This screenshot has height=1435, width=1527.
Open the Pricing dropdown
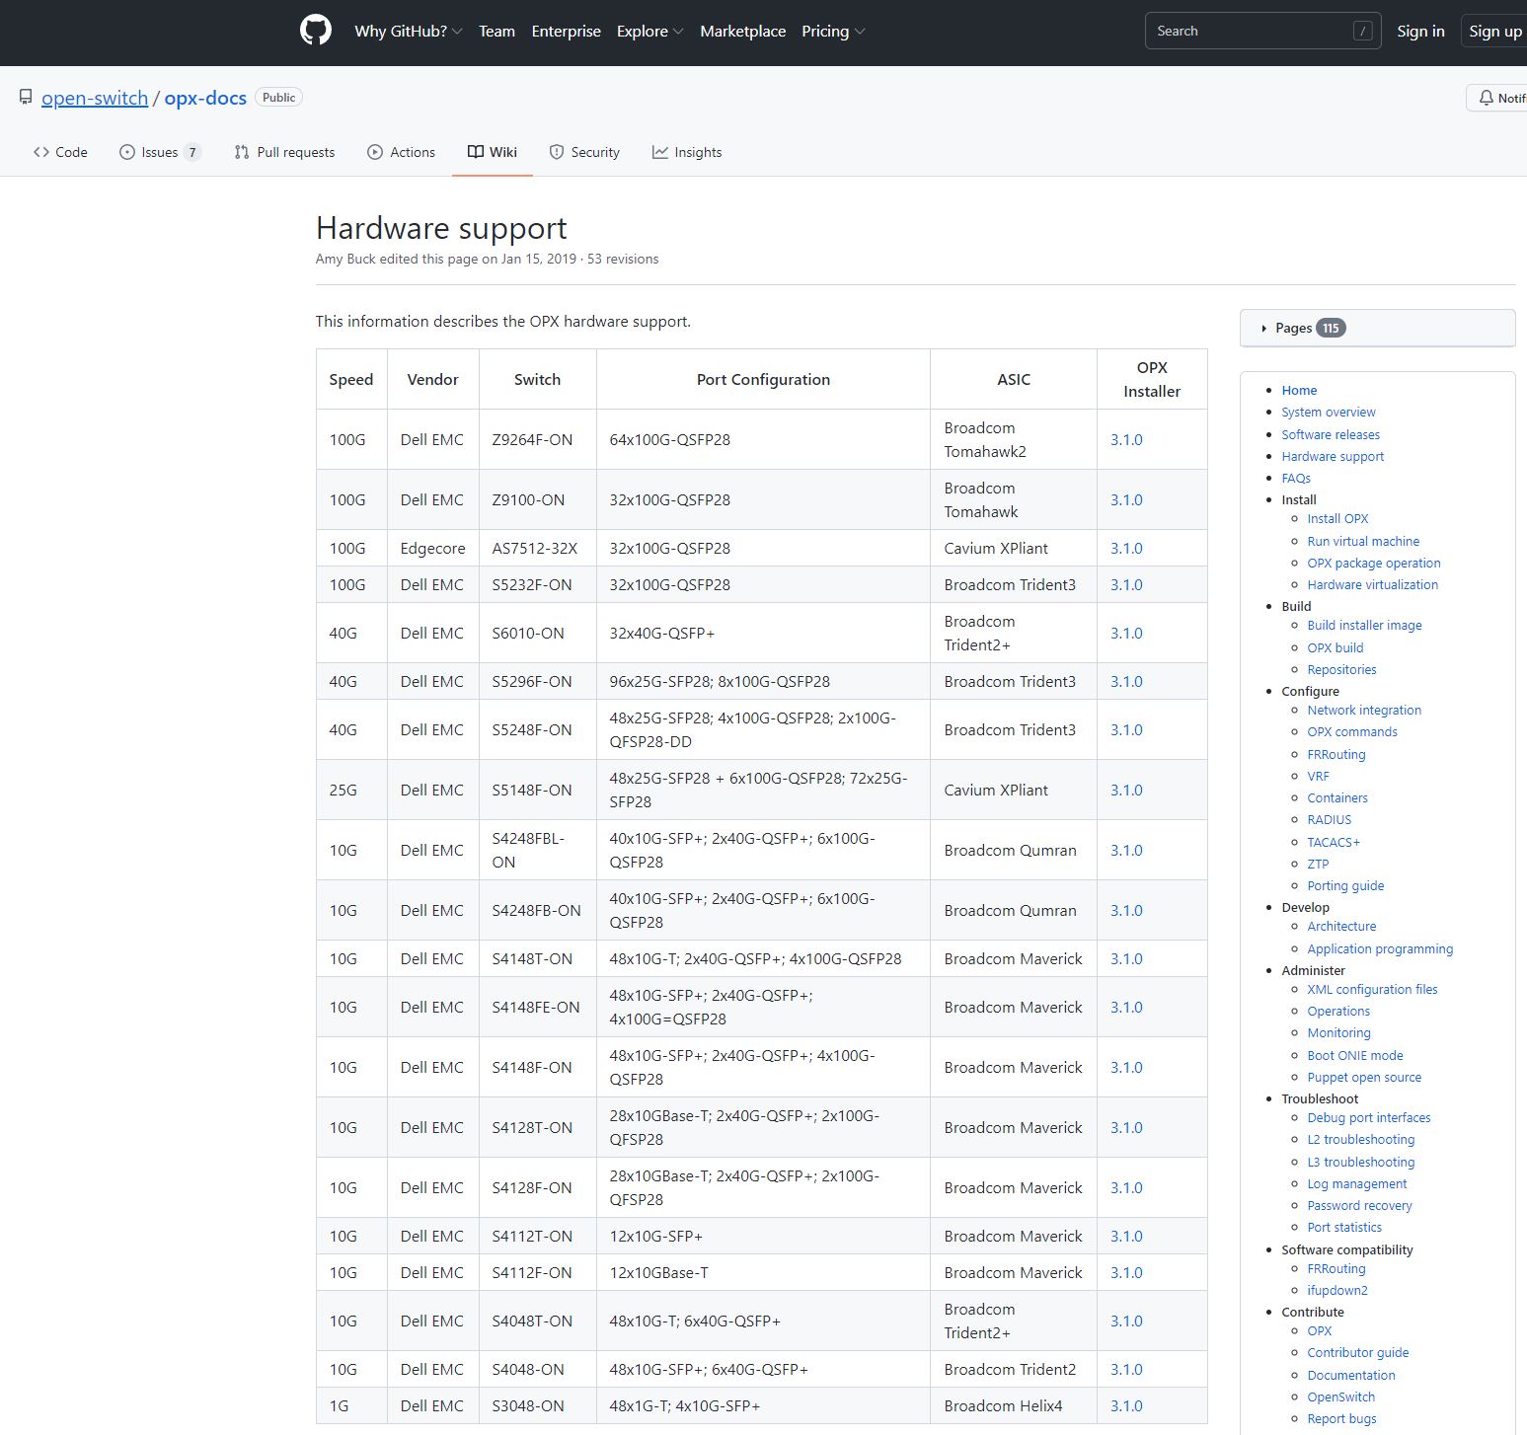832,32
